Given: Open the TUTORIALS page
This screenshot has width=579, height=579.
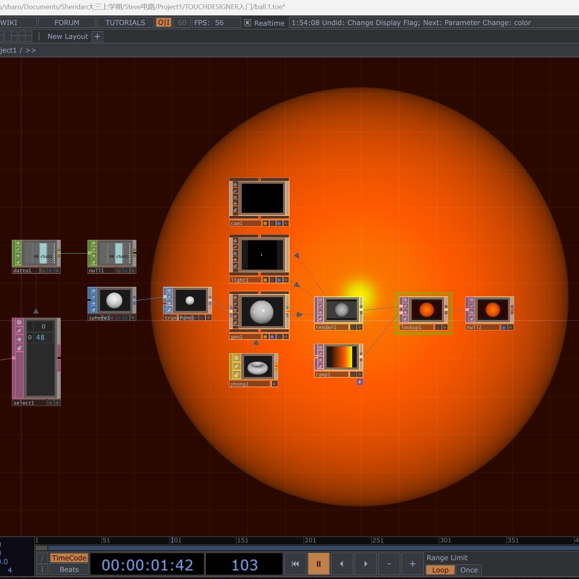Looking at the screenshot, I should tap(125, 23).
